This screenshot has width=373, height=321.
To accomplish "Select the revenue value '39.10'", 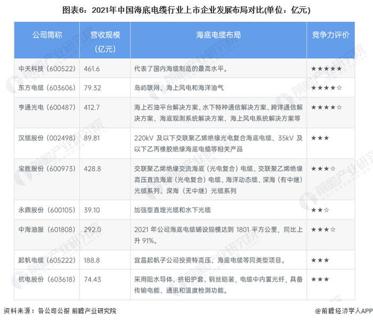I will (92, 210).
